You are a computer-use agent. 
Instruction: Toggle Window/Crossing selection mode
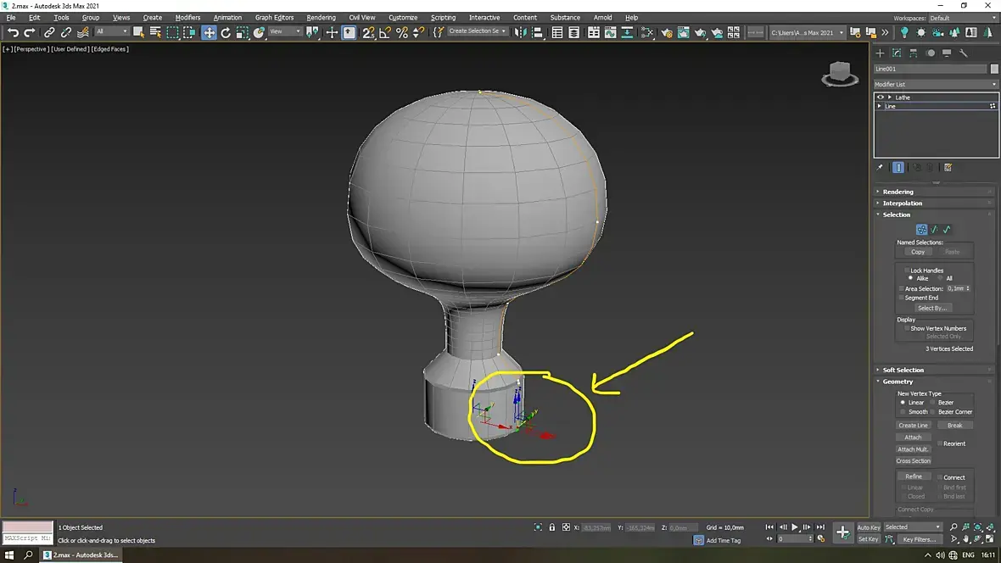(189, 32)
